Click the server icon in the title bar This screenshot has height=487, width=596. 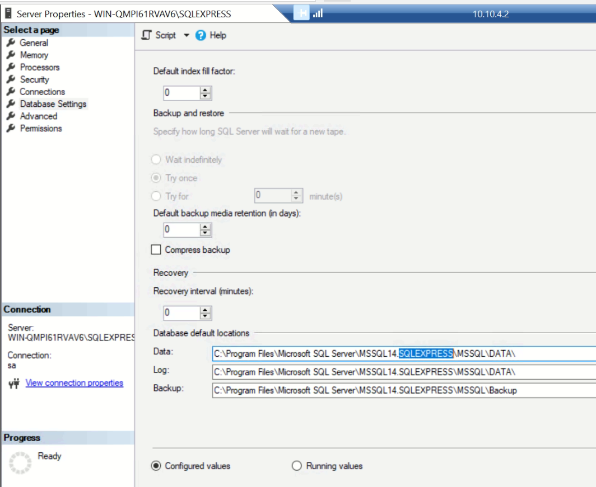8,13
